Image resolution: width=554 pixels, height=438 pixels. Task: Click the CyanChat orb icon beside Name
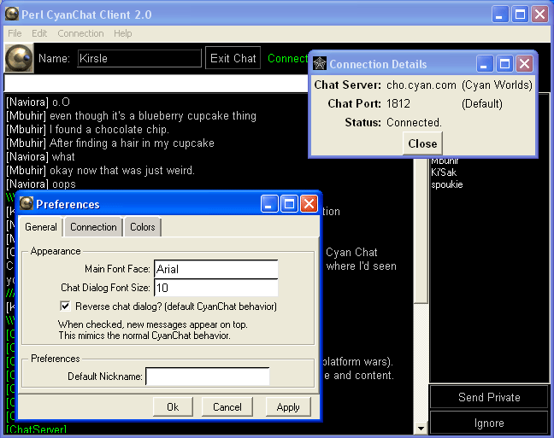[19, 58]
